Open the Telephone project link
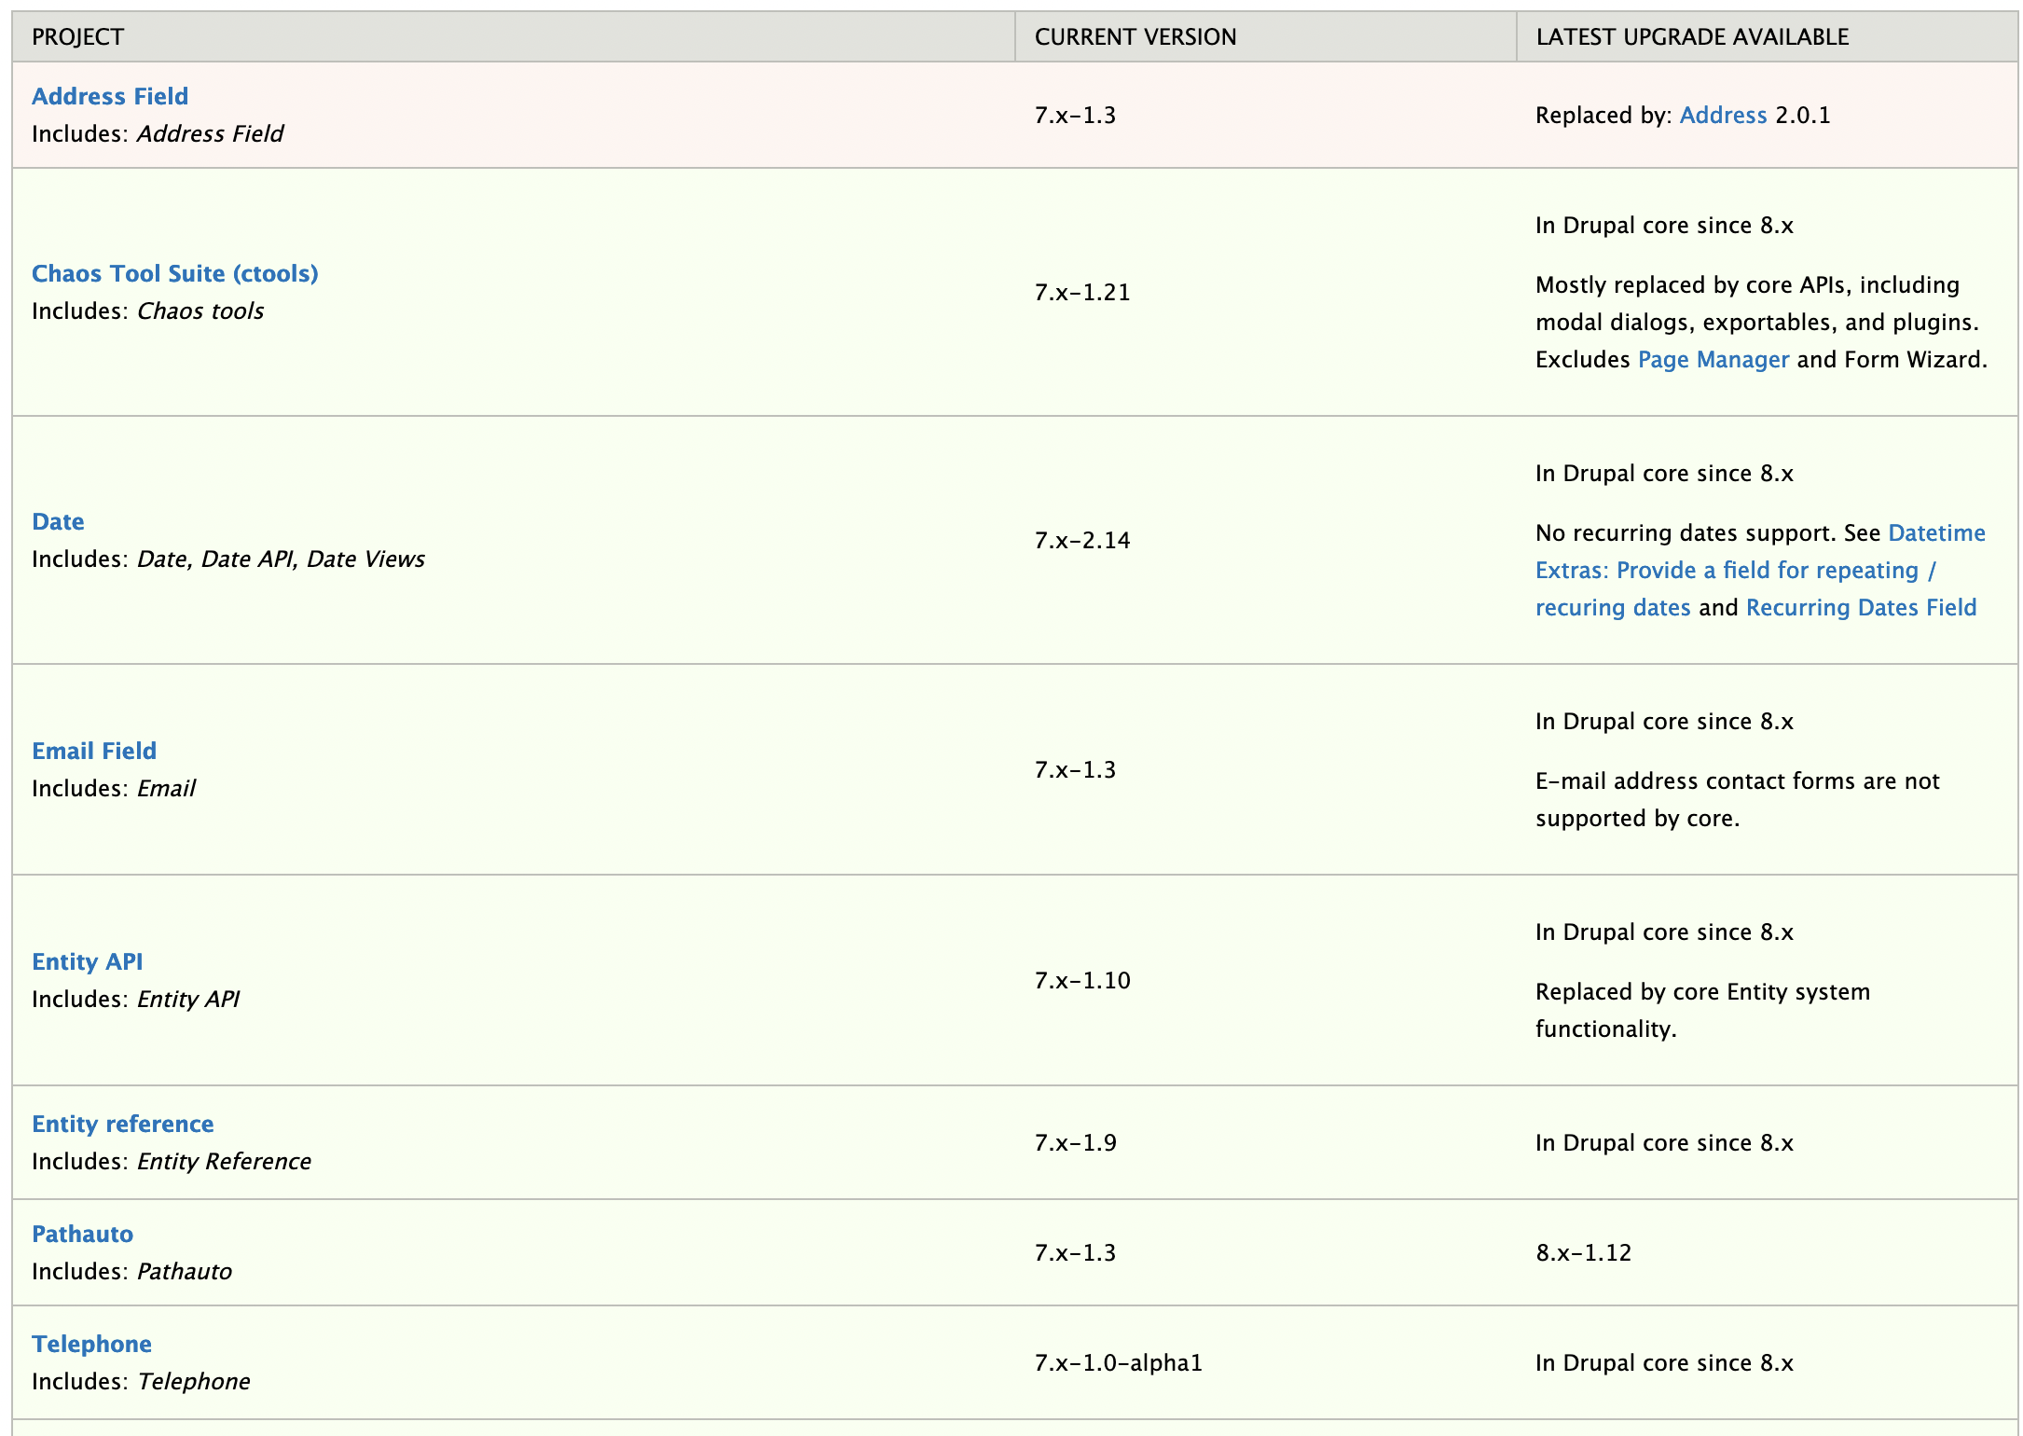 click(x=92, y=1344)
